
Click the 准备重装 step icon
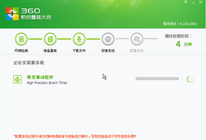(x=50, y=39)
